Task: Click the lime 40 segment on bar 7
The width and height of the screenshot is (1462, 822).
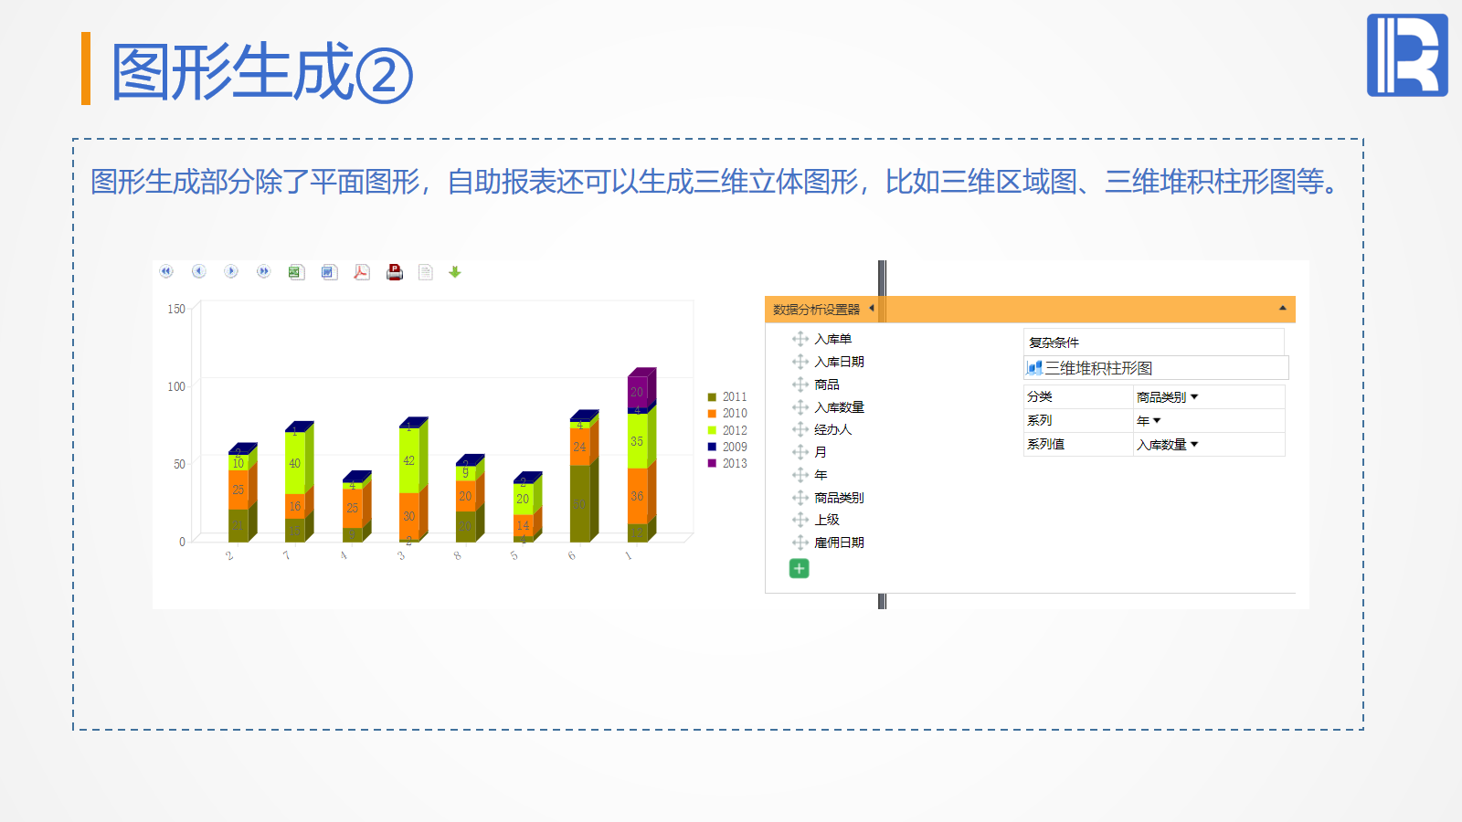Action: pos(294,464)
